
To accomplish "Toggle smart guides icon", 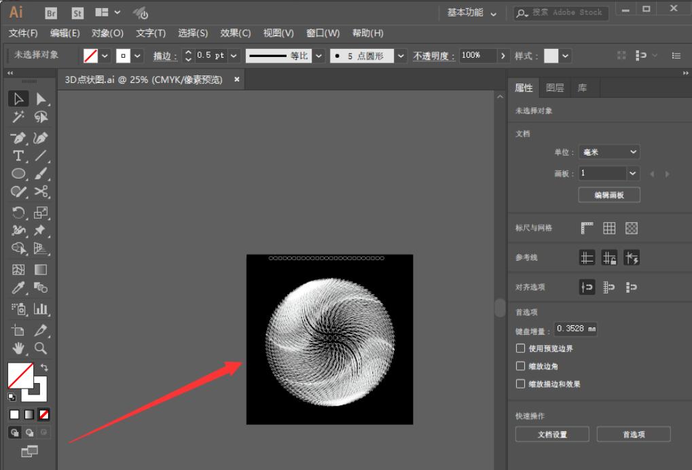I will [632, 257].
